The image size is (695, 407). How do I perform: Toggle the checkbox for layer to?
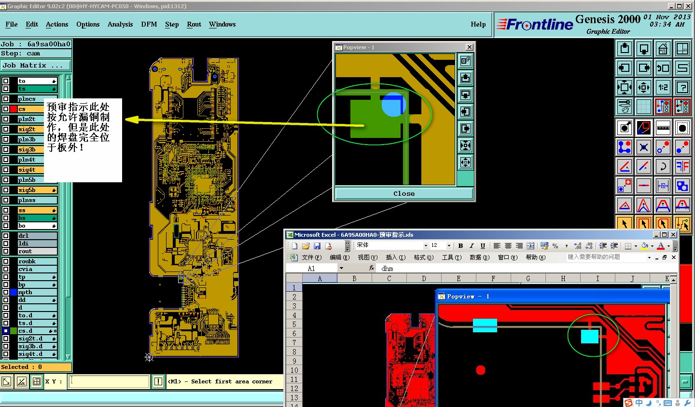(x=6, y=81)
